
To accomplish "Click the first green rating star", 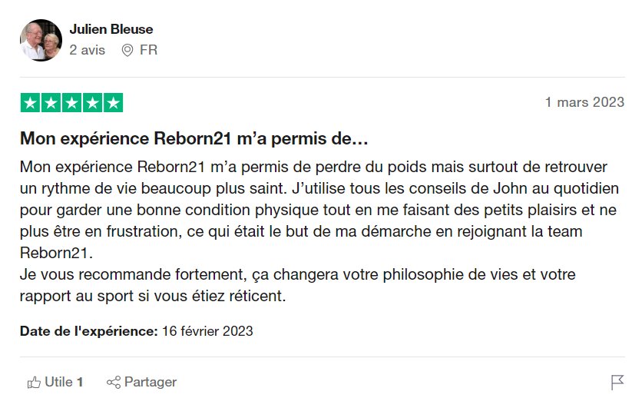I will pyautogui.click(x=30, y=103).
